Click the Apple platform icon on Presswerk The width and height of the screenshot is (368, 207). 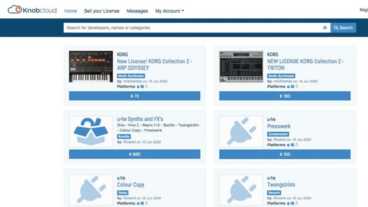click(x=288, y=145)
